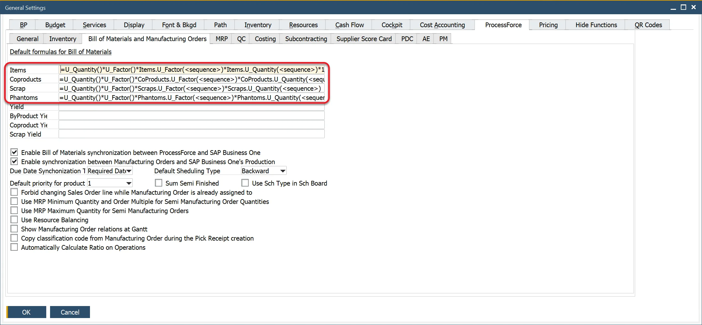Image resolution: width=702 pixels, height=325 pixels.
Task: Switch to the MRP sub-tab
Action: point(221,39)
